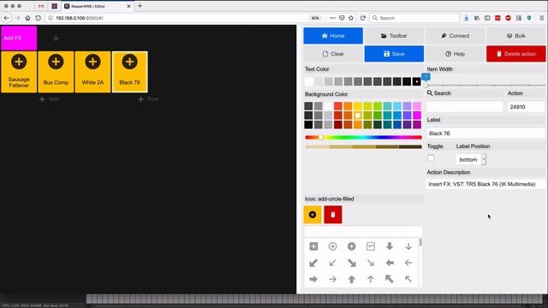Open the Toolbar tab
The height and width of the screenshot is (308, 548).
point(394,36)
